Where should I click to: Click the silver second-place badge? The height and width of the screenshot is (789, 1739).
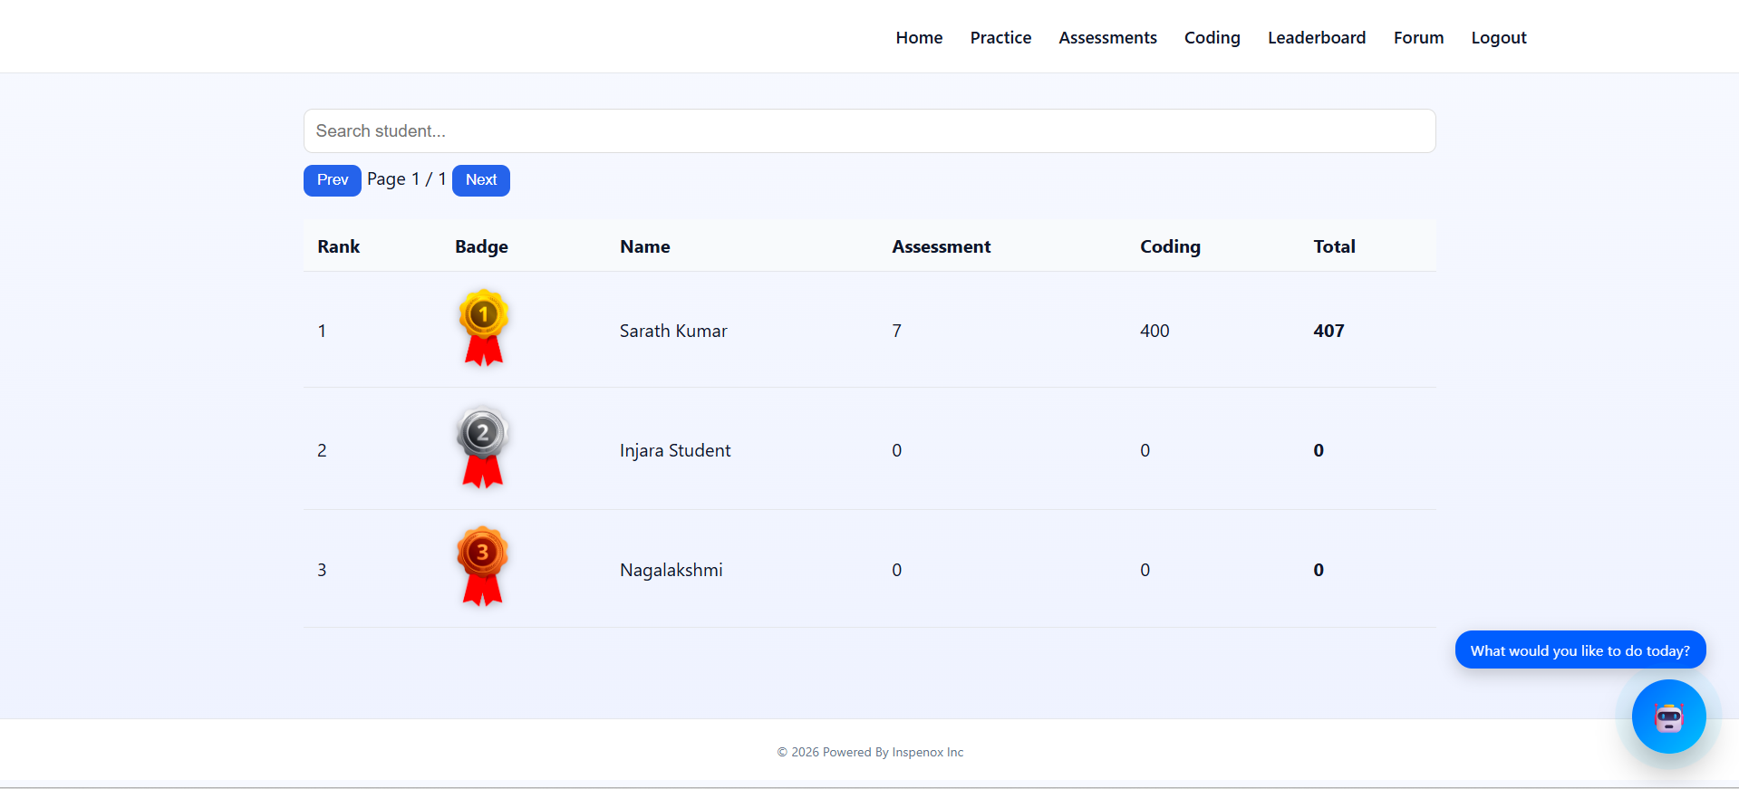482,447
